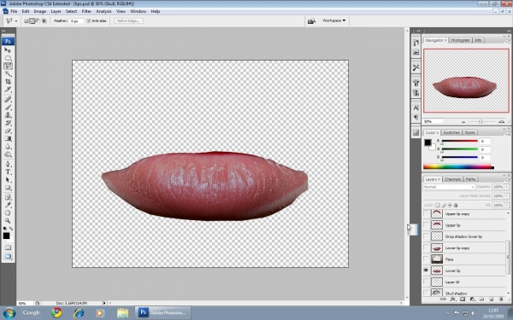Select the Dodge tool
This screenshot has width=513, height=320.
click(8, 154)
